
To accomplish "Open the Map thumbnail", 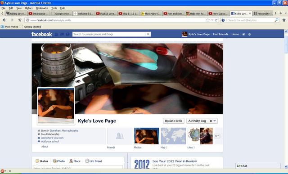I will (x=173, y=136).
